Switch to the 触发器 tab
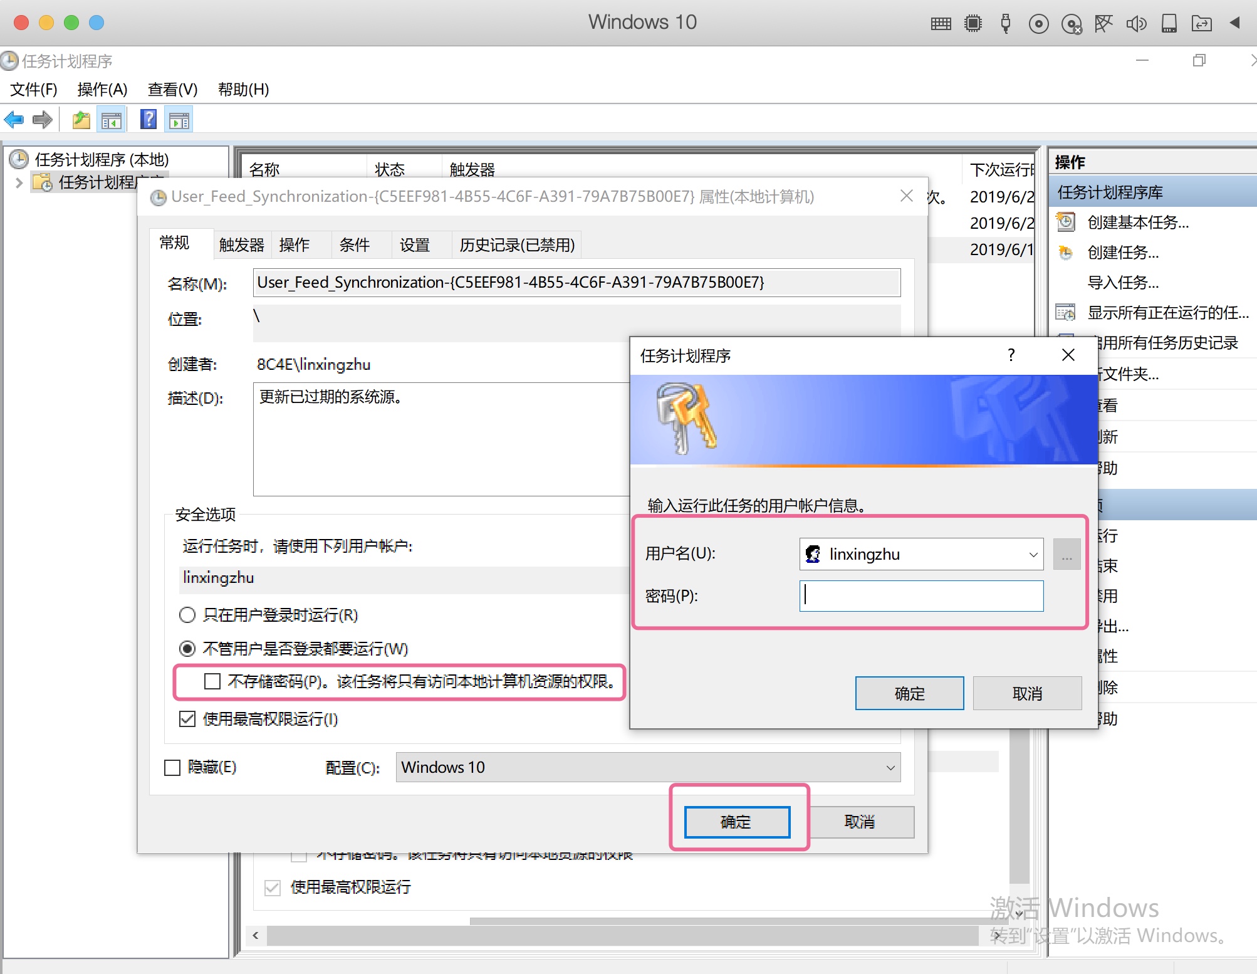The width and height of the screenshot is (1257, 974). [241, 245]
